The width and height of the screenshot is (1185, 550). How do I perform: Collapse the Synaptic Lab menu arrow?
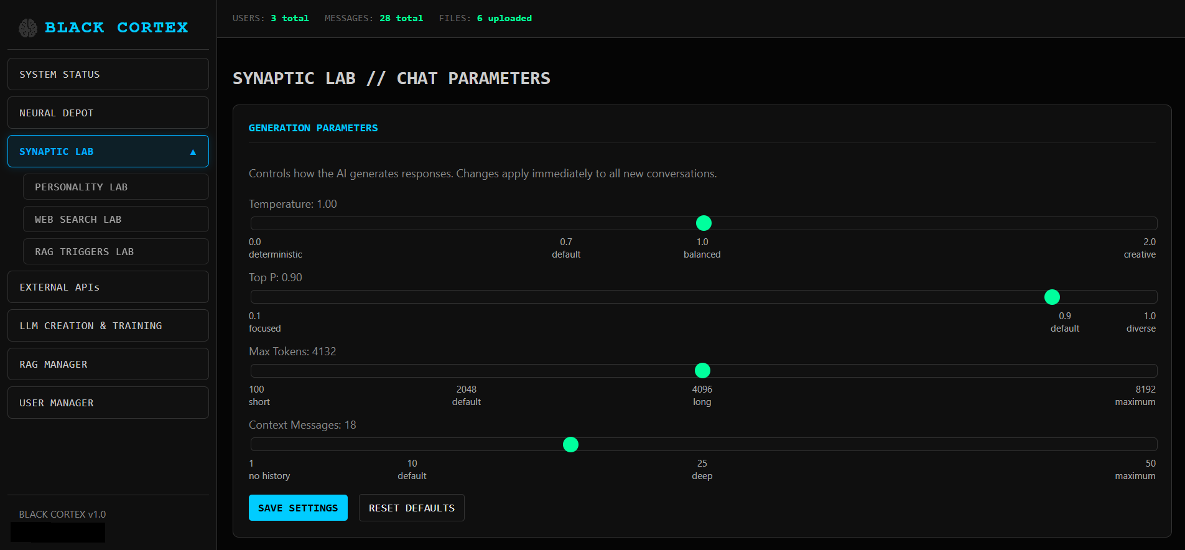pyautogui.click(x=193, y=152)
